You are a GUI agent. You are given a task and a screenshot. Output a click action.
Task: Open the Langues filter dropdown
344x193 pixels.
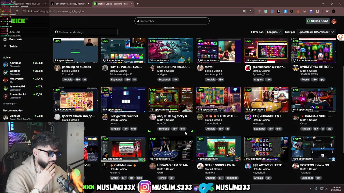point(274,32)
